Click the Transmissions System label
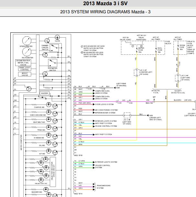The image size is (196, 197). point(103,187)
